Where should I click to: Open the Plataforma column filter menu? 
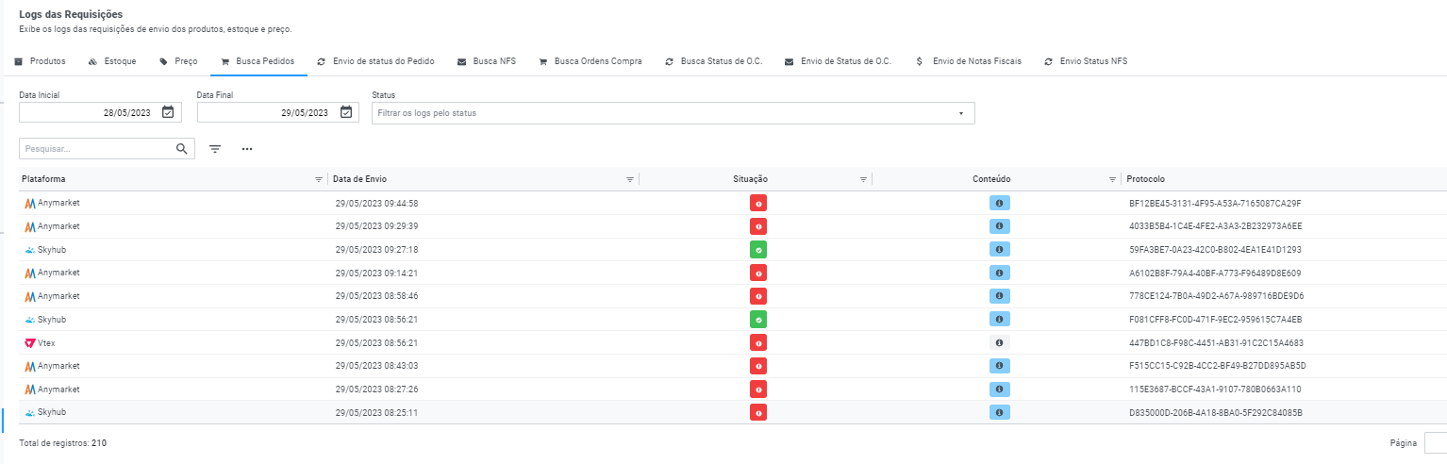[x=319, y=179]
